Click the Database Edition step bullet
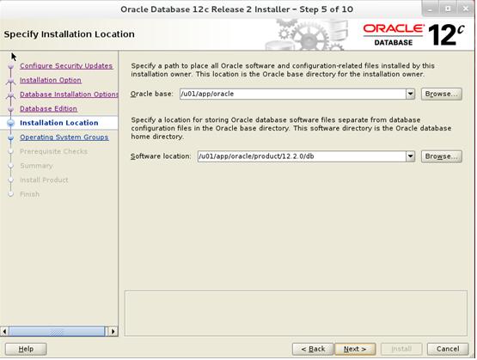Viewport: 477px width, 360px height. pos(11,109)
